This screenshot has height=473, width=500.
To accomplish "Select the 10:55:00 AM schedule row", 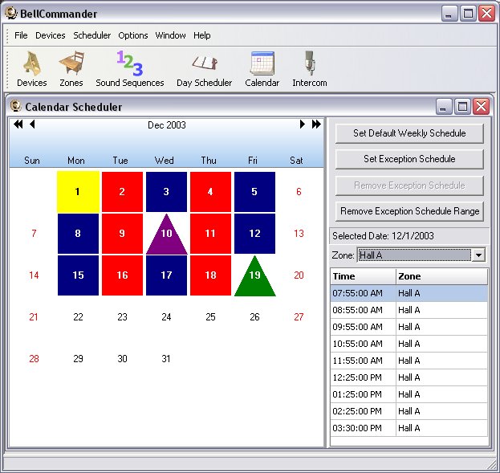I will click(409, 344).
